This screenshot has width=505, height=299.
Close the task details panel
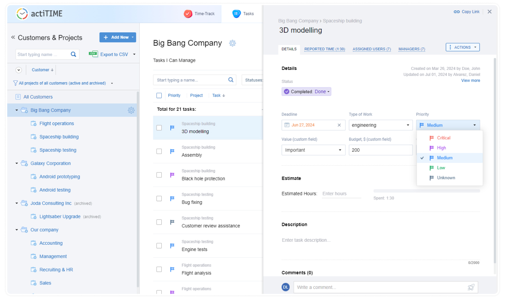tap(490, 12)
